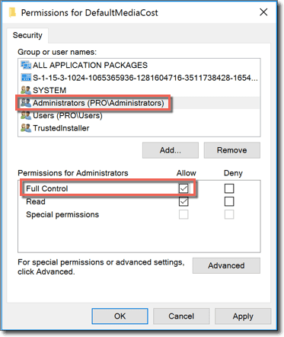This screenshot has height=337, width=284.
Task: Confirm with the OK button
Action: pyautogui.click(x=120, y=316)
